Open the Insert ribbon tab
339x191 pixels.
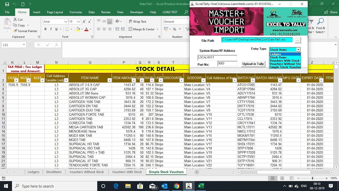37,12
